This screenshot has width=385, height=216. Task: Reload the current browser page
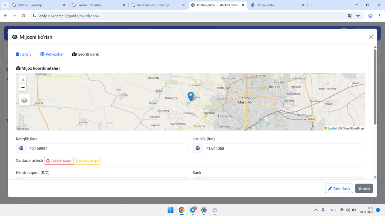coord(24,16)
